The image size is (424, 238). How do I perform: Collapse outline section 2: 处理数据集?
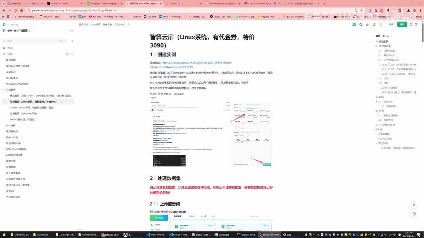tap(374, 46)
